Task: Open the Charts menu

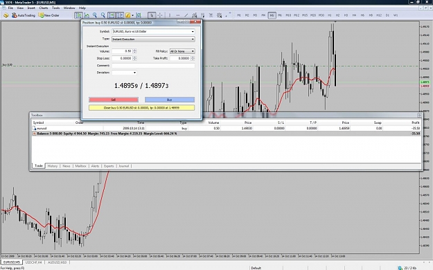Action: point(44,8)
